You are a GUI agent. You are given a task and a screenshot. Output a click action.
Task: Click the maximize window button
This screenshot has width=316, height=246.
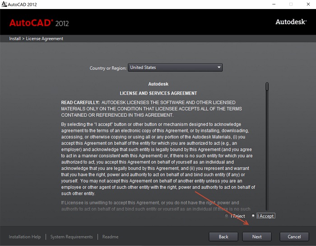point(291,5)
